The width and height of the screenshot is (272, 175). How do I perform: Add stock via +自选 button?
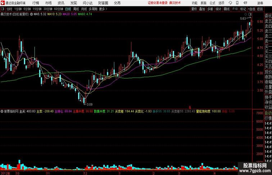251,9
